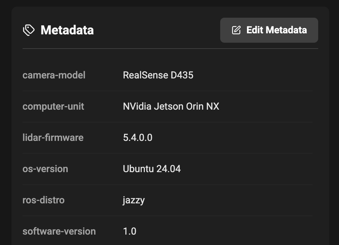The height and width of the screenshot is (245, 339).
Task: Click the divider under the Metadata heading
Action: pyautogui.click(x=170, y=49)
